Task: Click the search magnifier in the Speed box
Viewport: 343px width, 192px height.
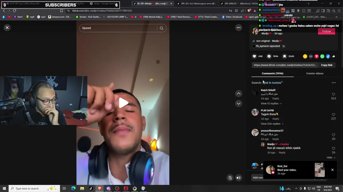Action: coord(161,28)
